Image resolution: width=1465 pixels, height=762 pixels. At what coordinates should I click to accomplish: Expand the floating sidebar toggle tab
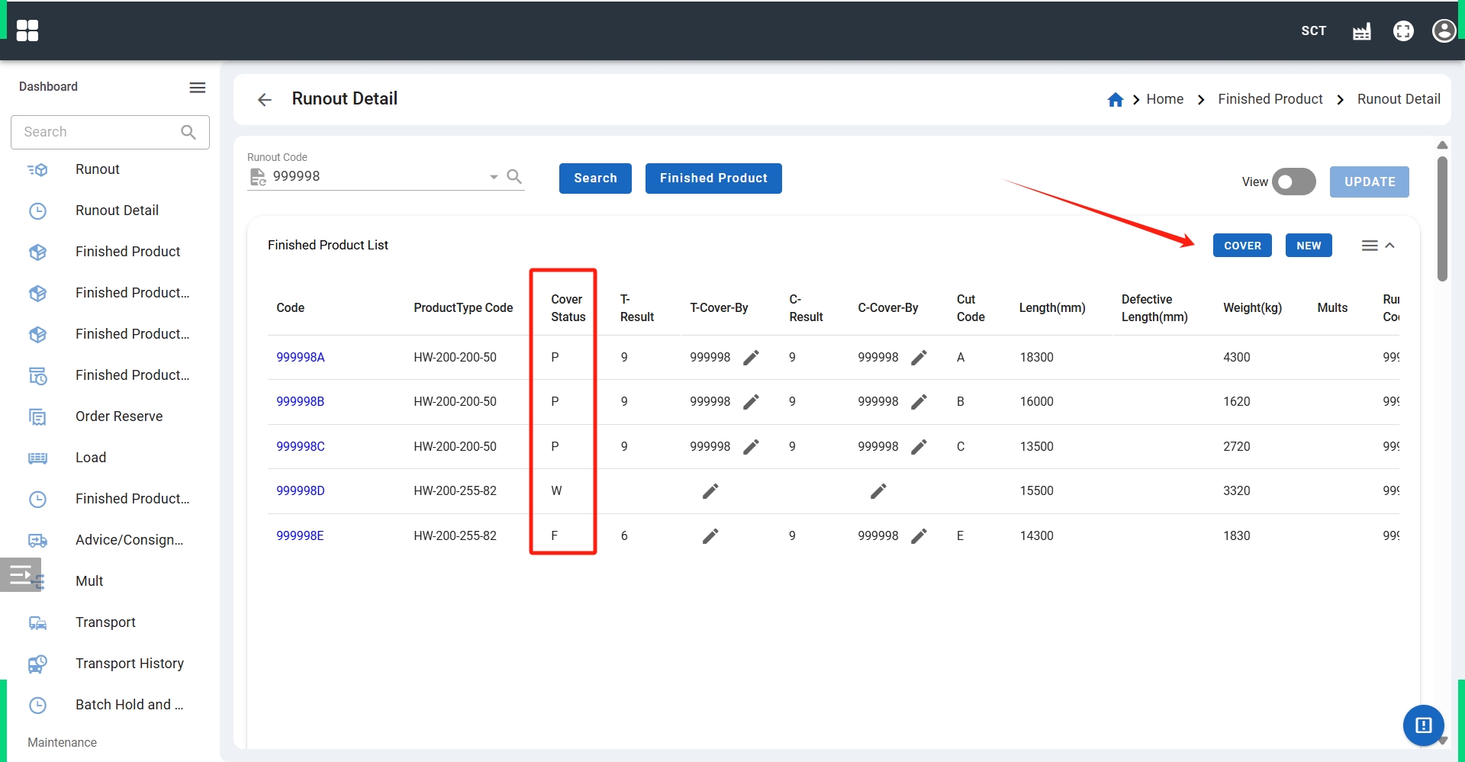[x=21, y=574]
